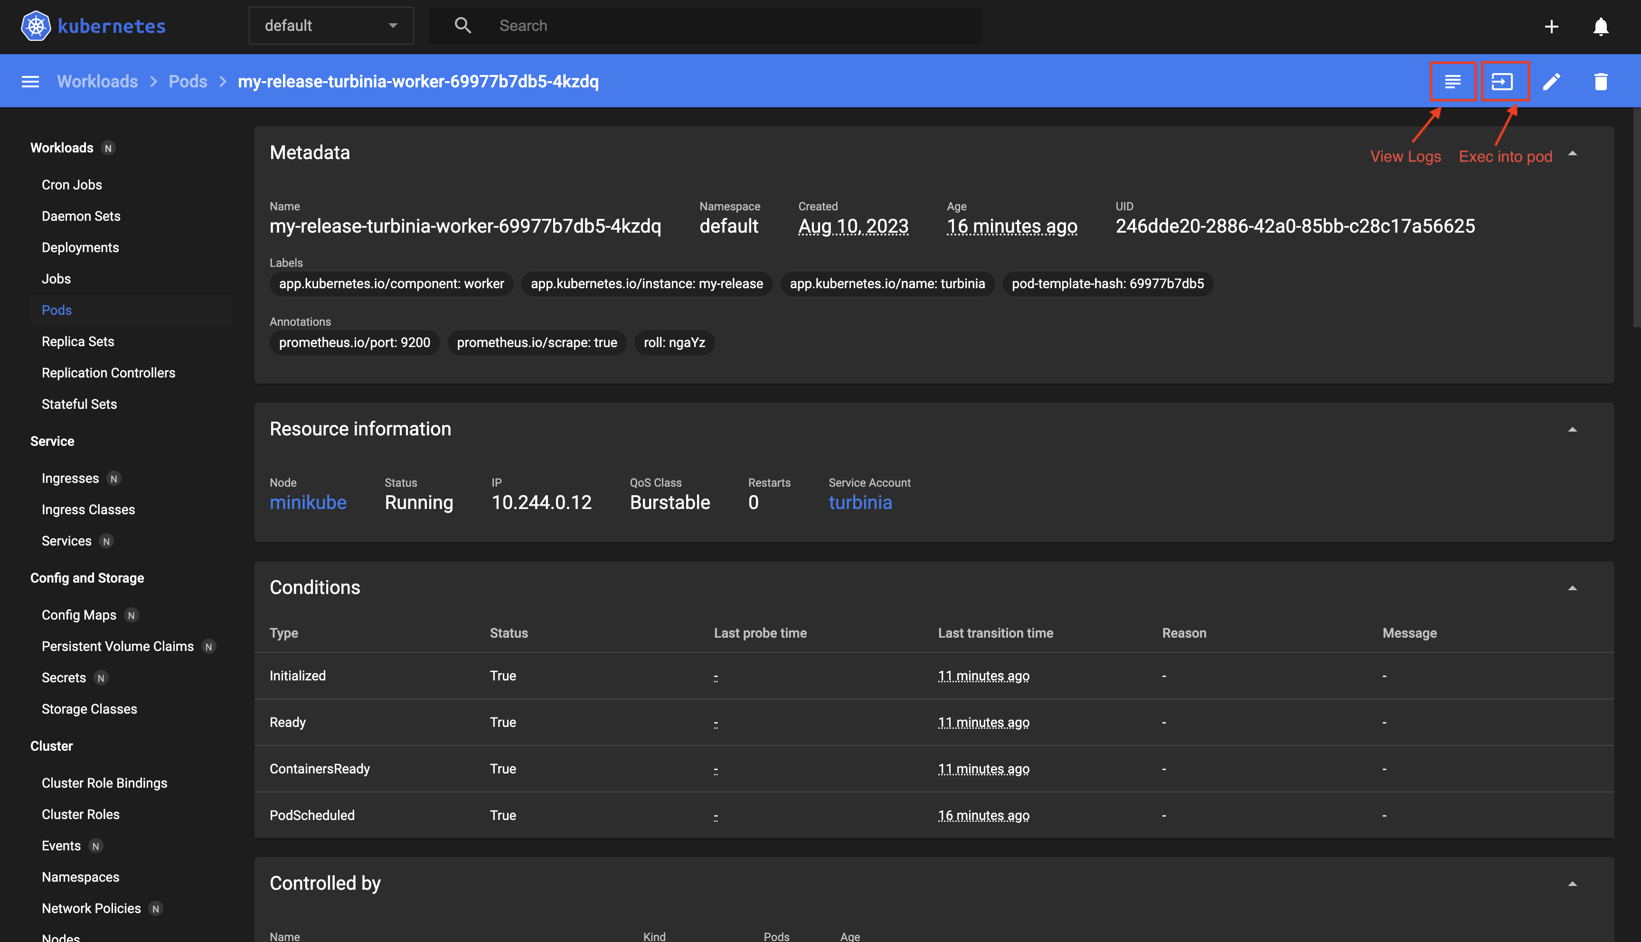Open Secrets in sidebar
This screenshot has height=942, width=1641.
coord(63,678)
